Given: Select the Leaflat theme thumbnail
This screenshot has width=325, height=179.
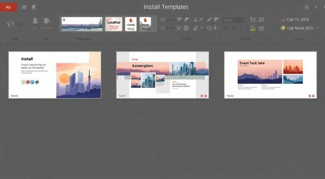Looking at the screenshot, I should pyautogui.click(x=113, y=24).
